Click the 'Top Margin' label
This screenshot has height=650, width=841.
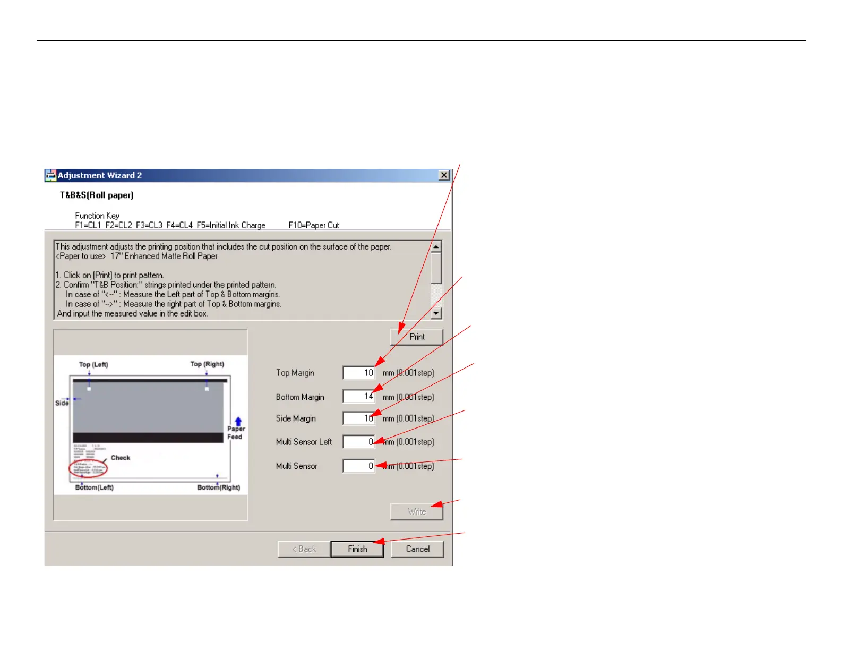coord(295,373)
